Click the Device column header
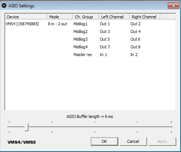181x152 pixels. point(26,17)
